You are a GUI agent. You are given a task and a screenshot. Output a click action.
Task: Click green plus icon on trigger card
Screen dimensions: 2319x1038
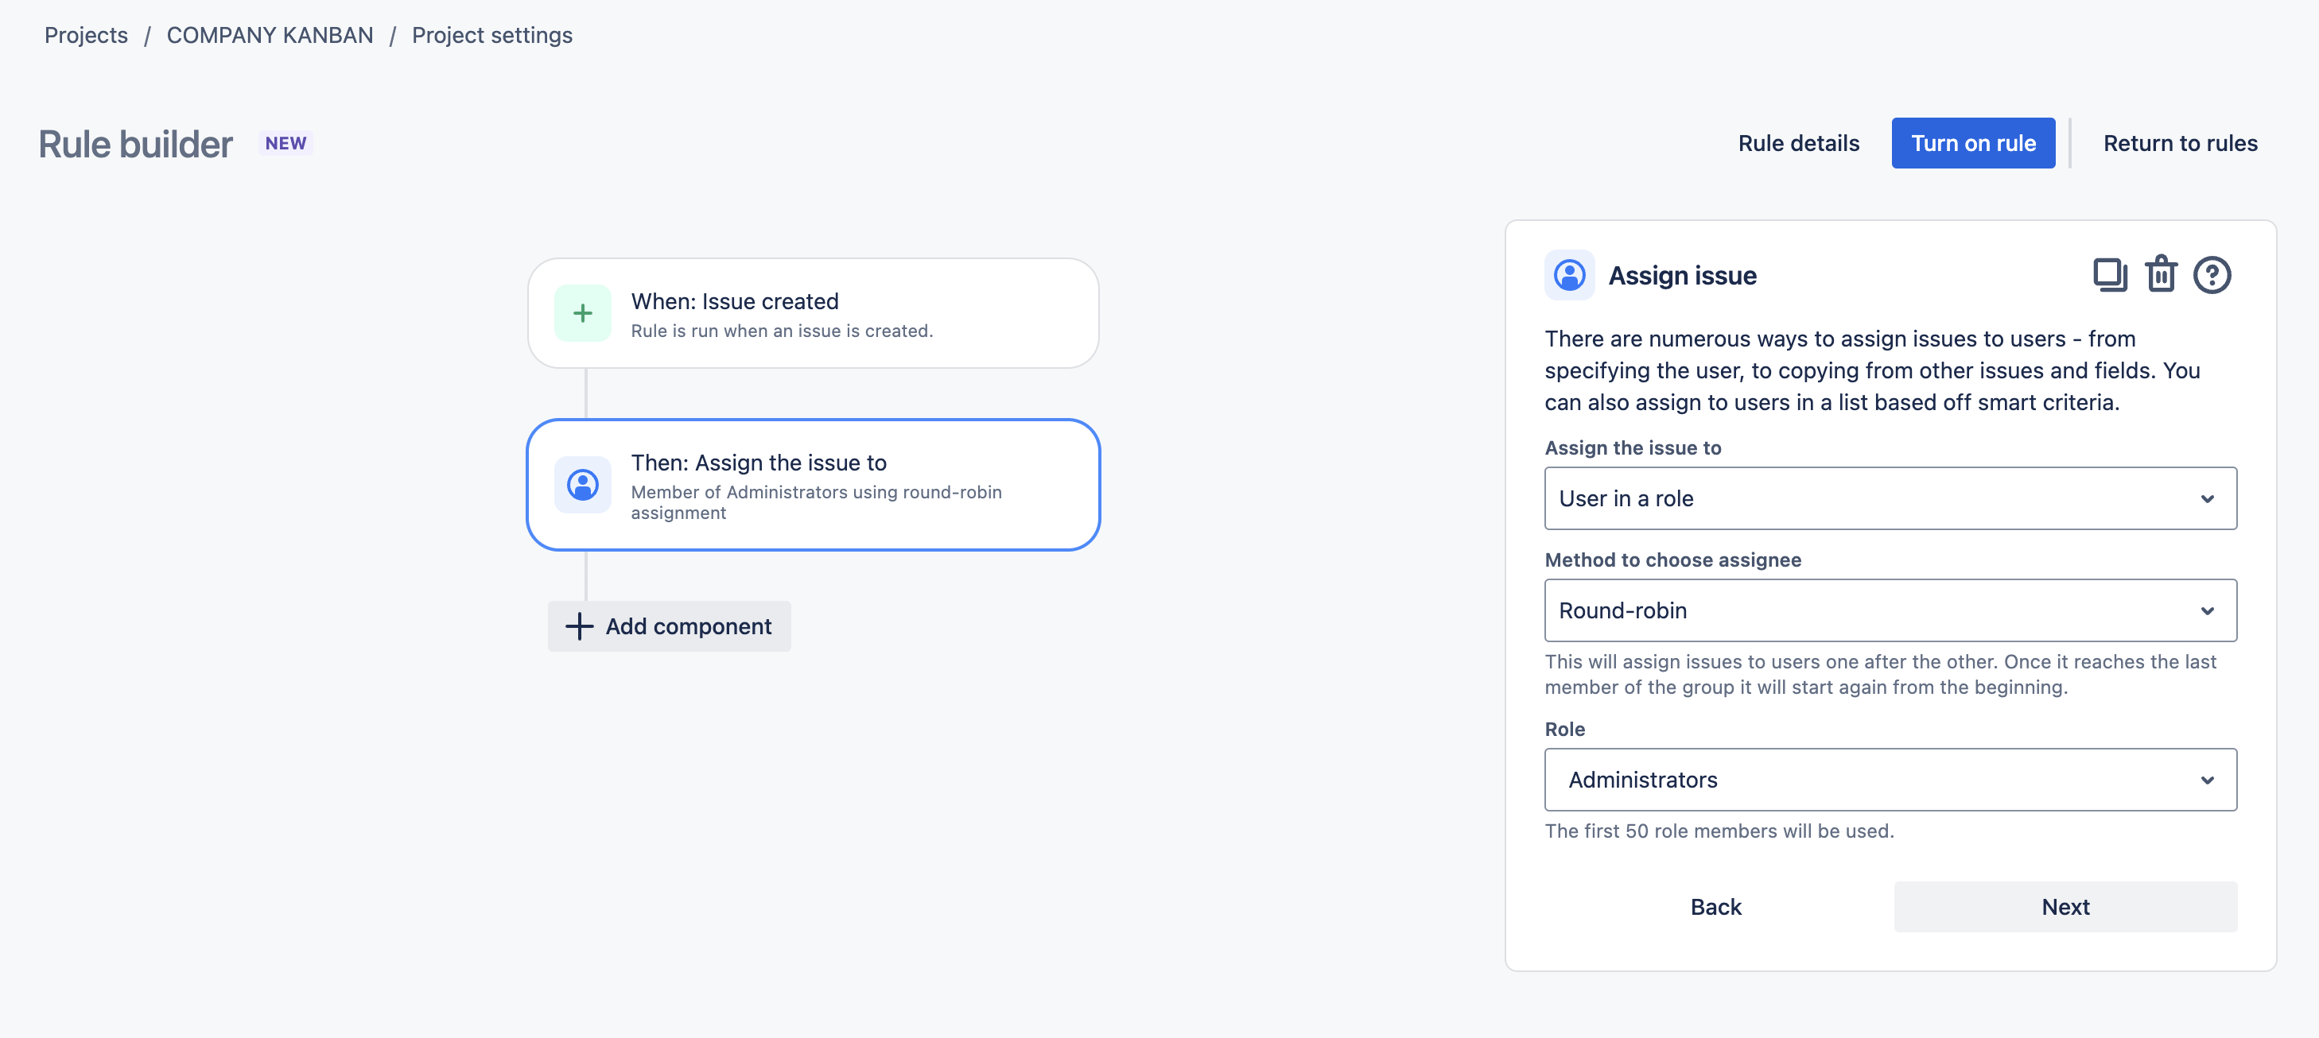[x=582, y=313]
